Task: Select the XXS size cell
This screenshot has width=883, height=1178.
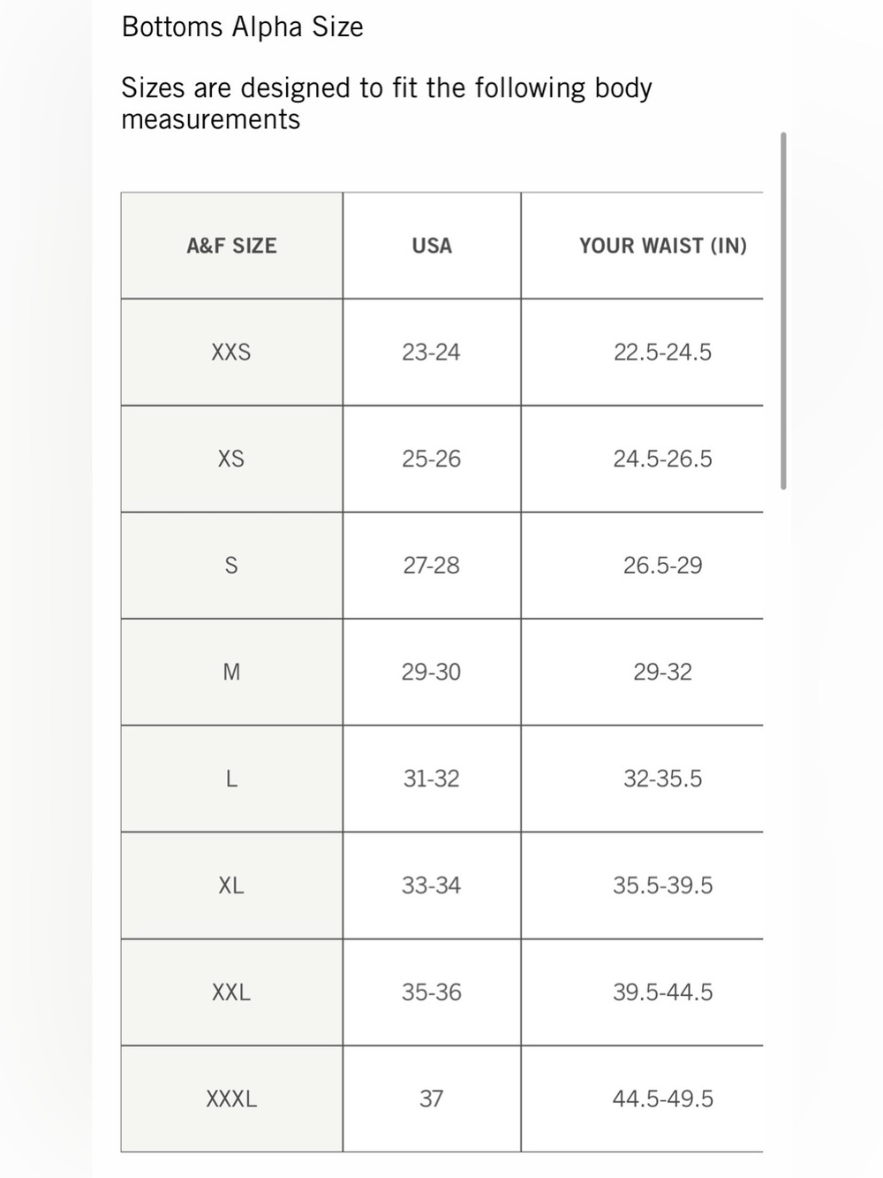Action: tap(231, 353)
